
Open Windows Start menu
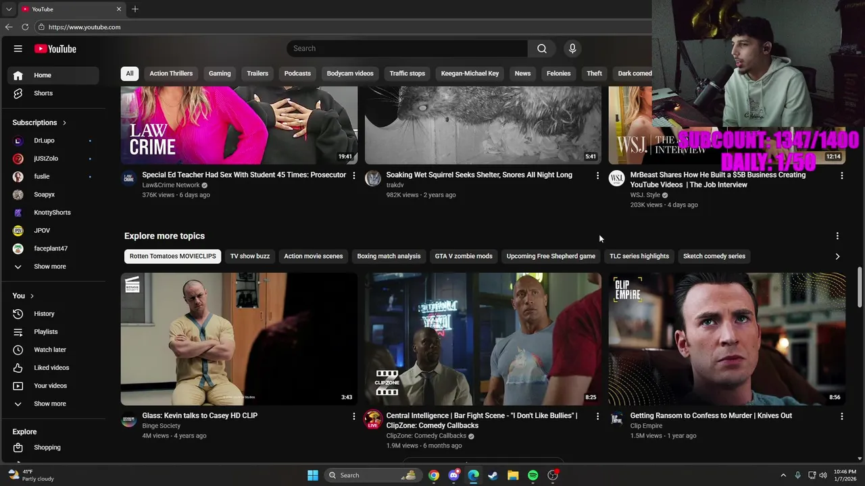click(313, 475)
